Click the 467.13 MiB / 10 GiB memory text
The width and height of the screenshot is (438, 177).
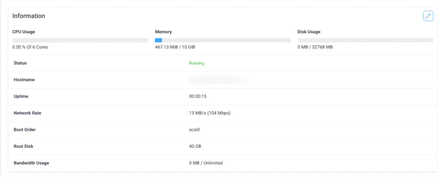tap(178, 47)
